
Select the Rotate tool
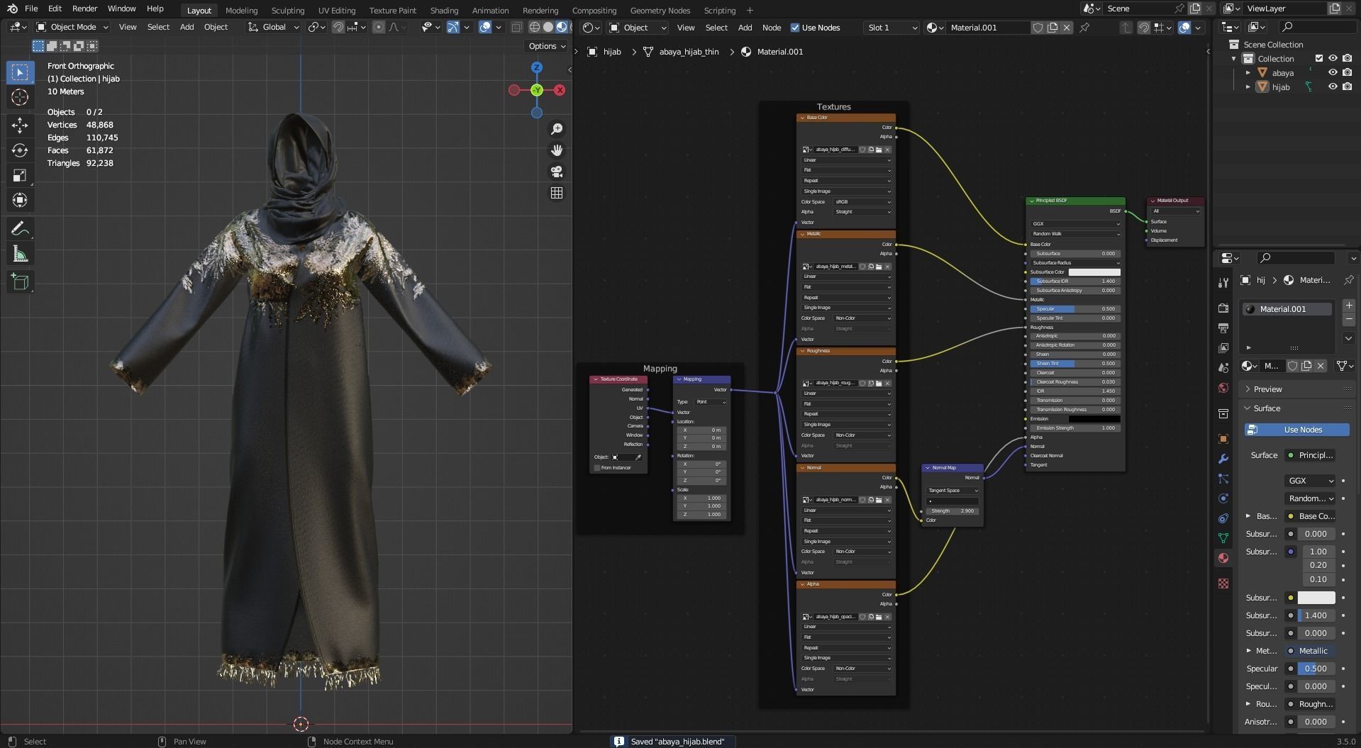[20, 150]
